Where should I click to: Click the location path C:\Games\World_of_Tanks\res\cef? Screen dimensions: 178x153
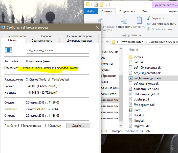tap(48, 80)
